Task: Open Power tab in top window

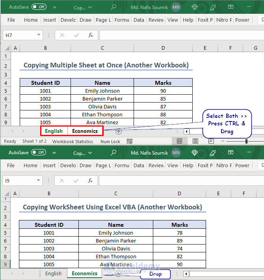Action: coord(242,20)
